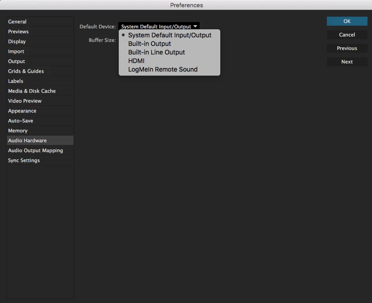
Task: Confirm preferences with OK button
Action: (x=347, y=21)
